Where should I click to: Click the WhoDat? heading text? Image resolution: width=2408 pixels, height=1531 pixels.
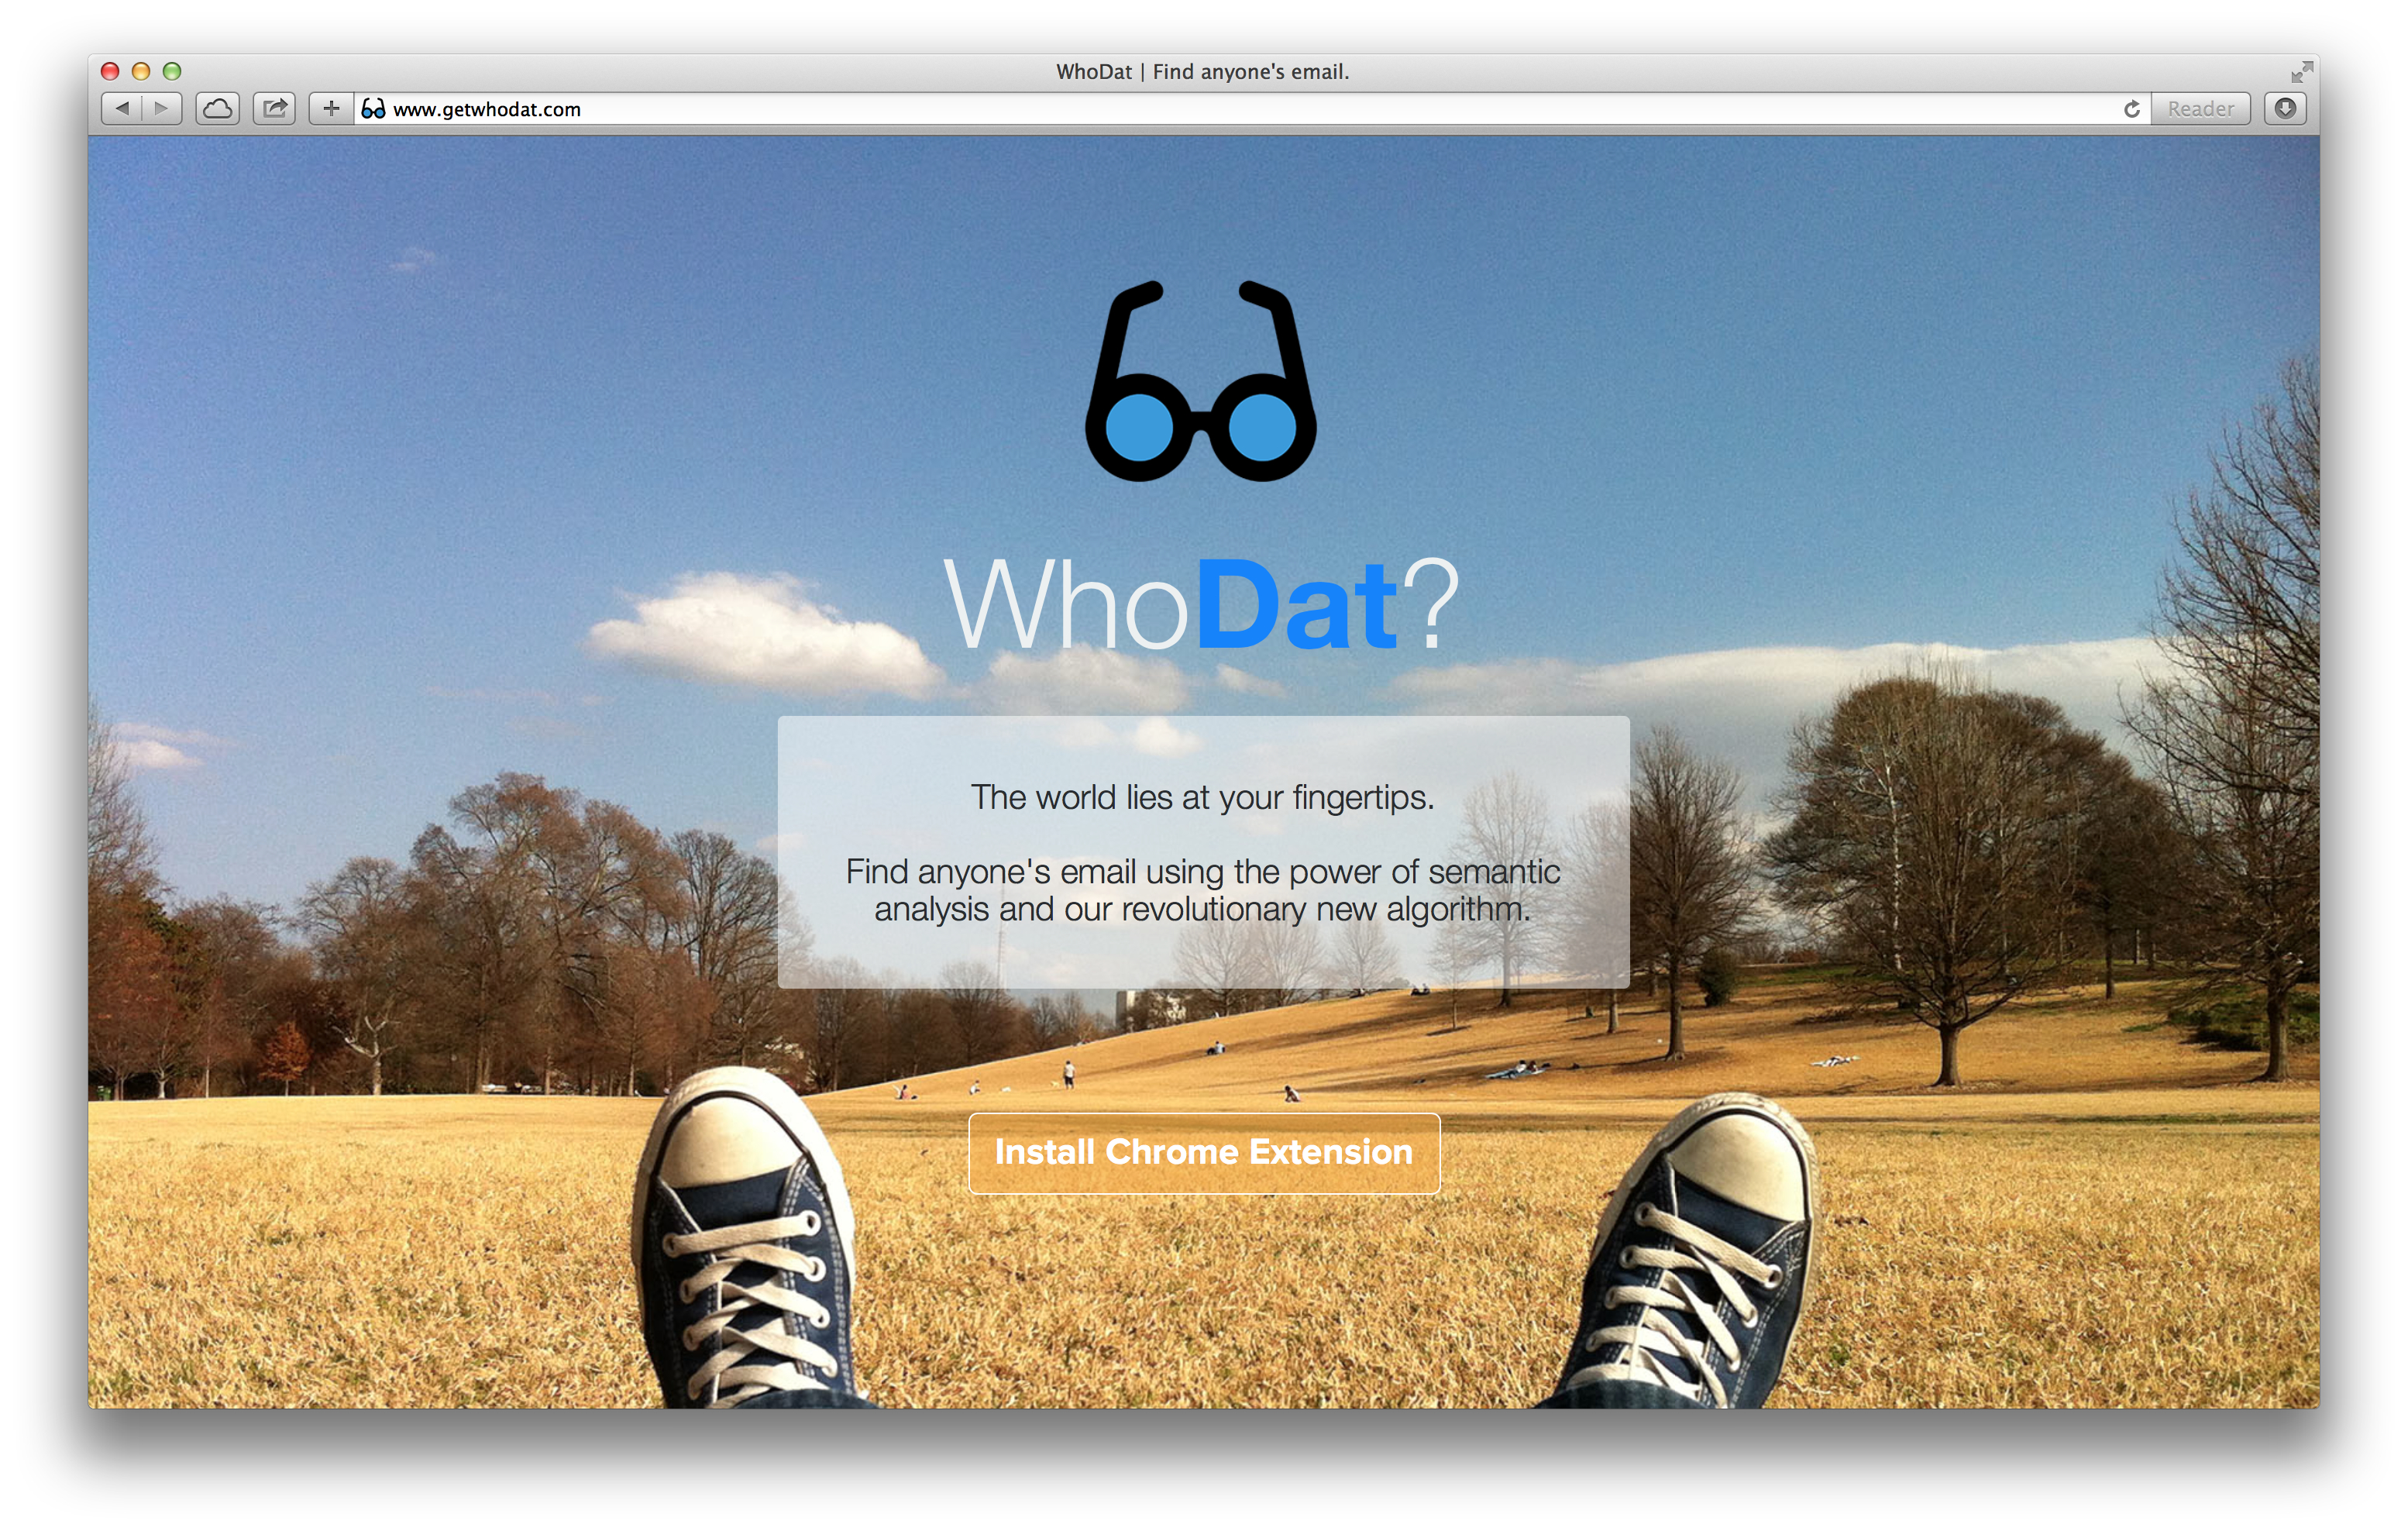[x=1200, y=606]
